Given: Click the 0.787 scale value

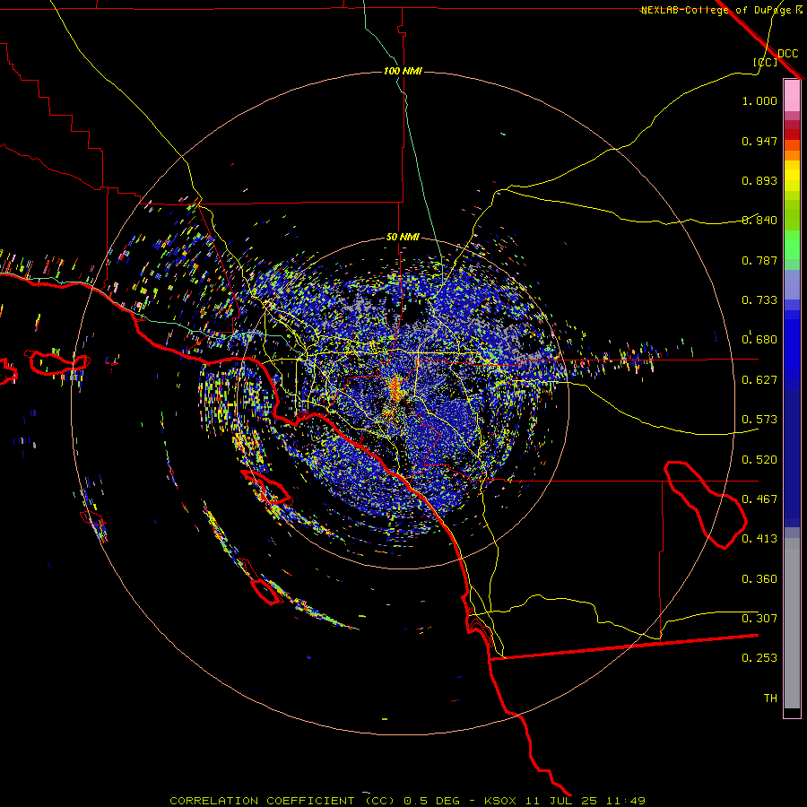Looking at the screenshot, I should (x=759, y=260).
